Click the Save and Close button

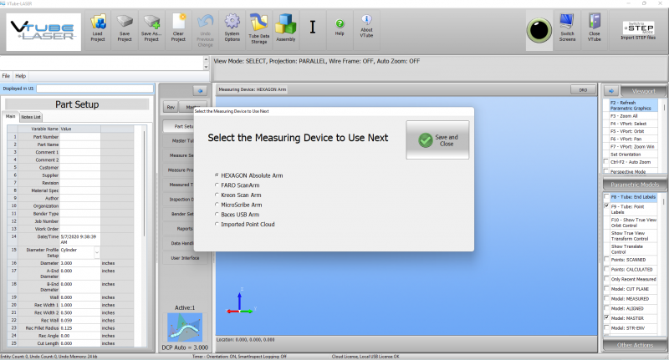coord(437,140)
